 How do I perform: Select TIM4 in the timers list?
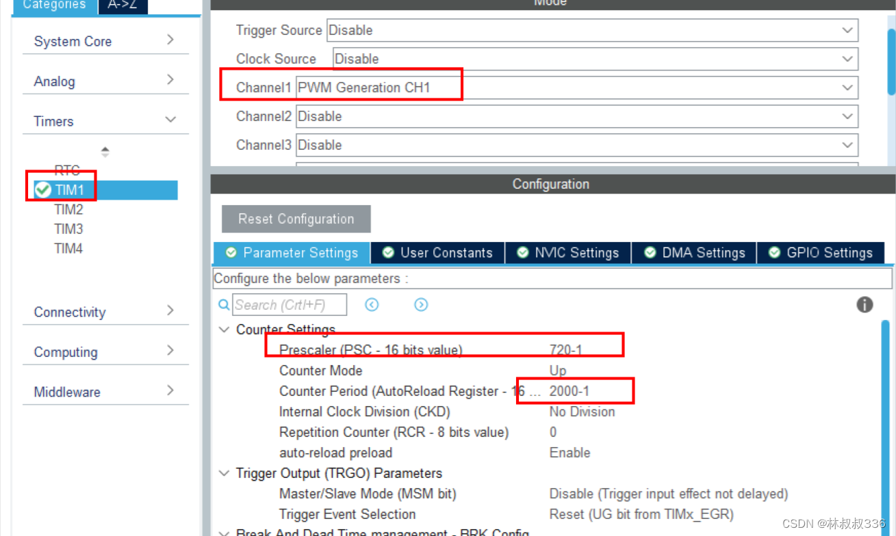[68, 249]
